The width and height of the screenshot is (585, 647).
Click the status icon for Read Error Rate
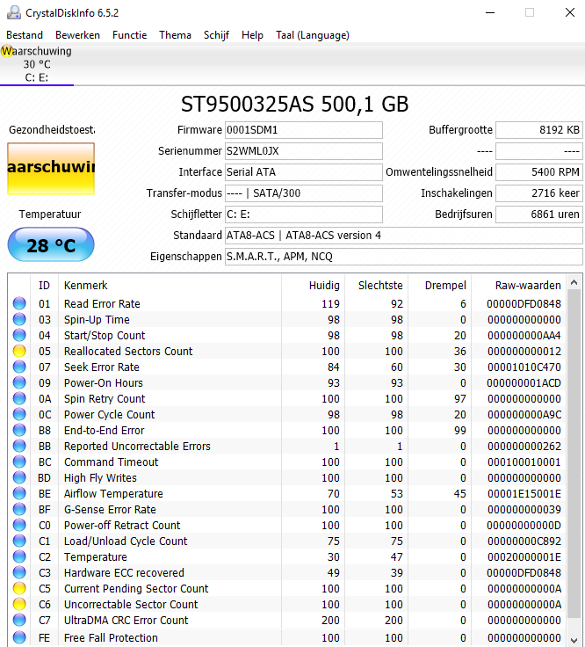tap(19, 303)
